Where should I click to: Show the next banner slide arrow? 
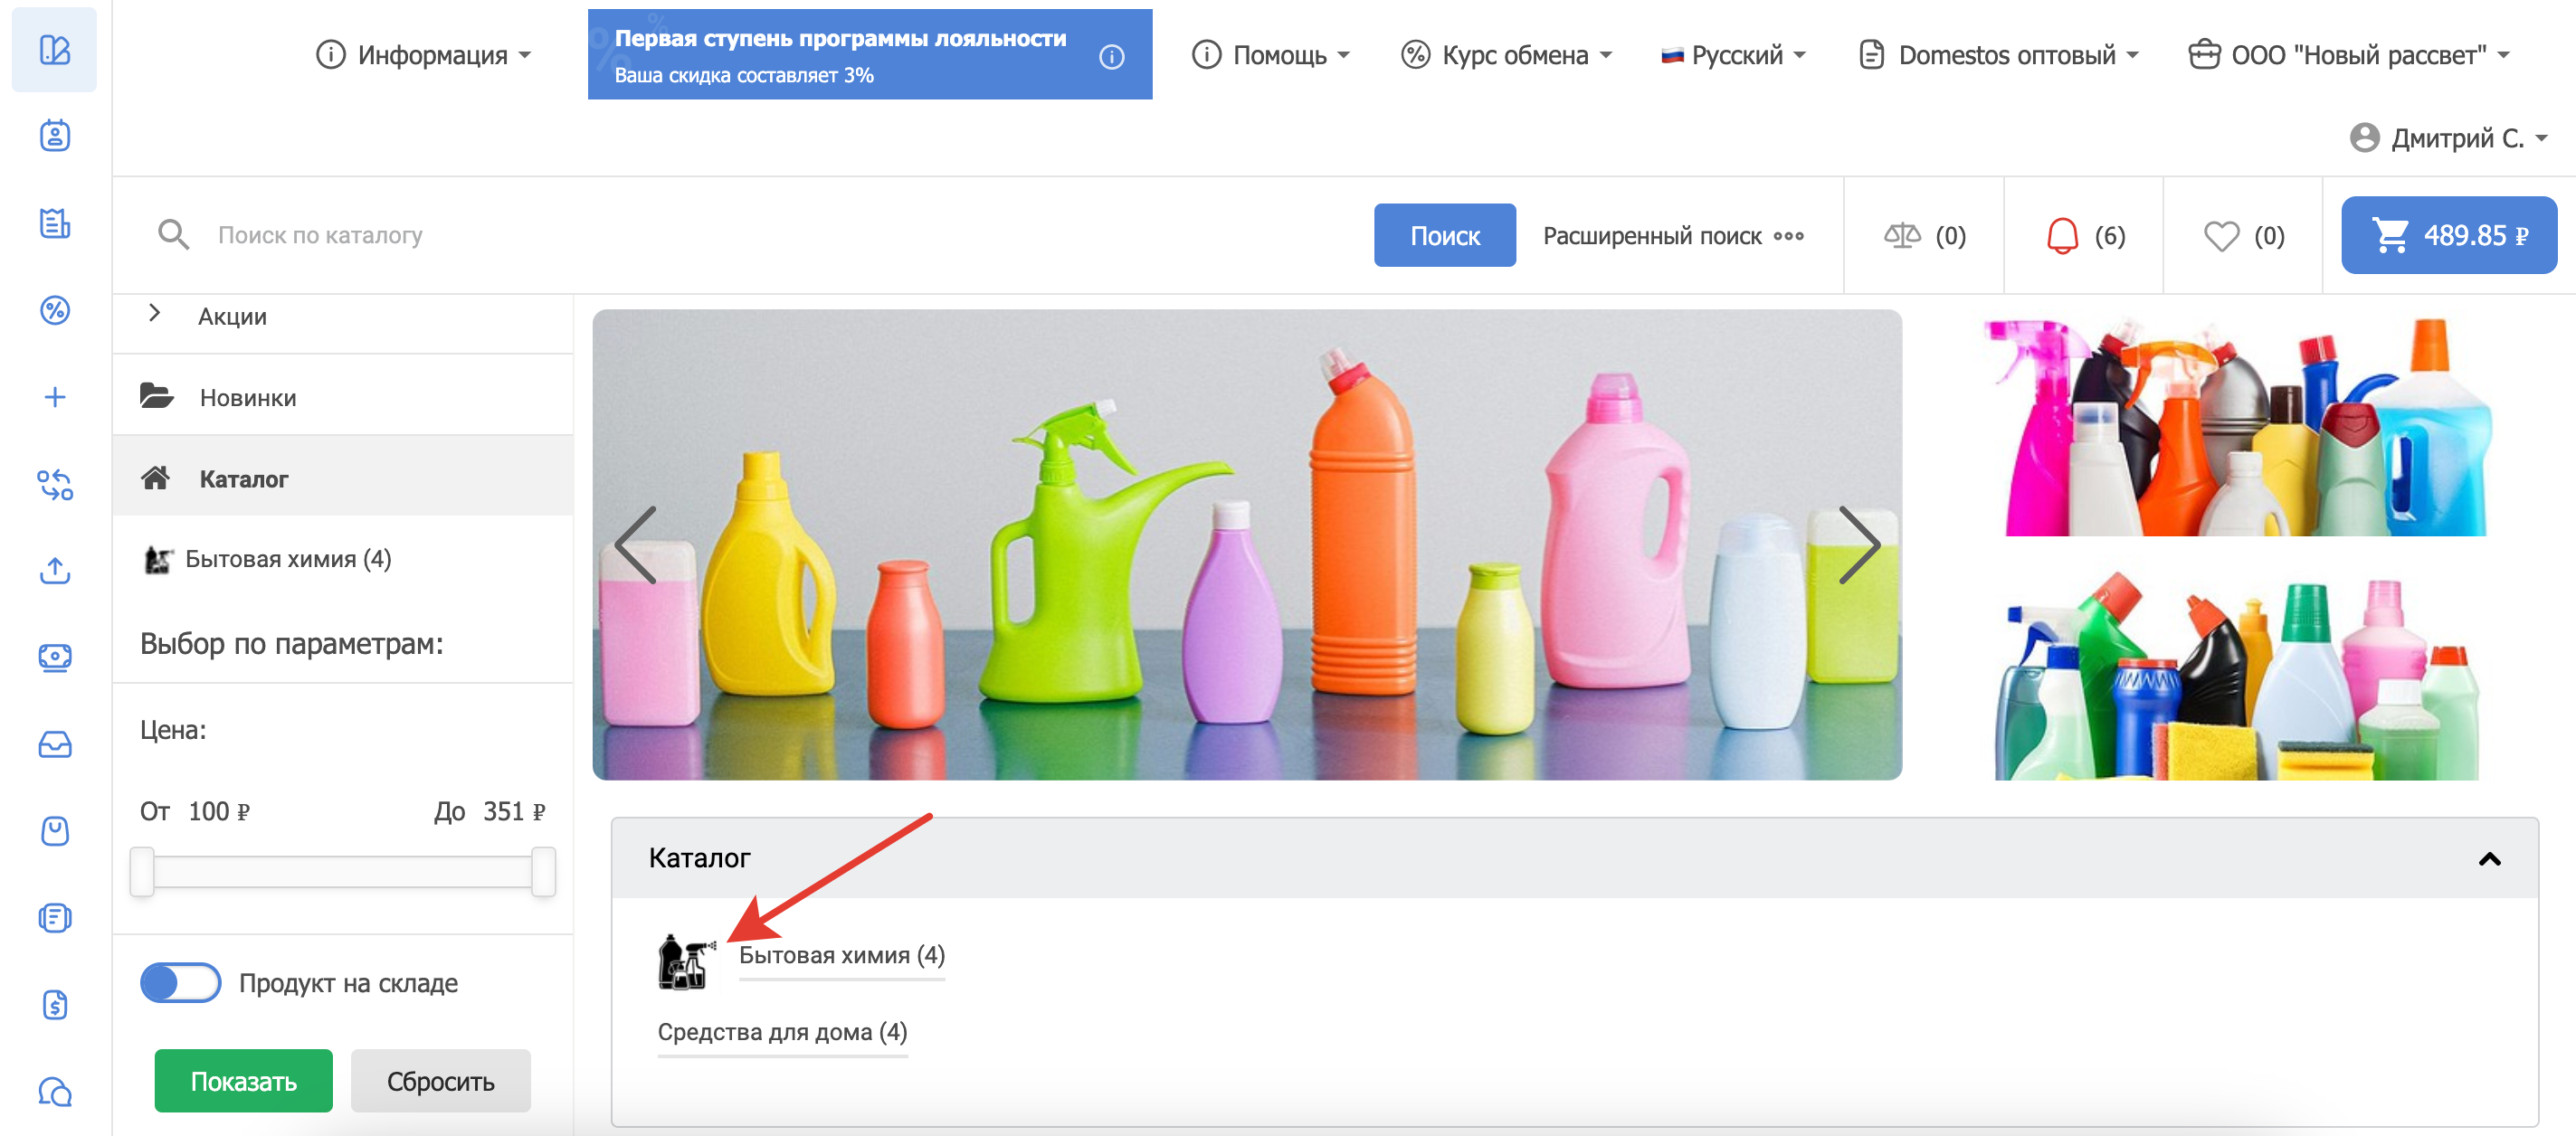[x=1858, y=545]
